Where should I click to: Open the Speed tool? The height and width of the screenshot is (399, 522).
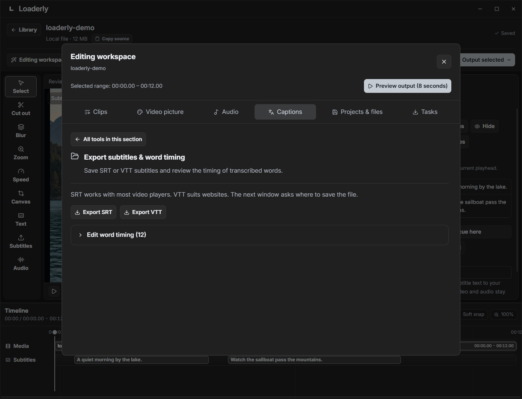click(21, 175)
